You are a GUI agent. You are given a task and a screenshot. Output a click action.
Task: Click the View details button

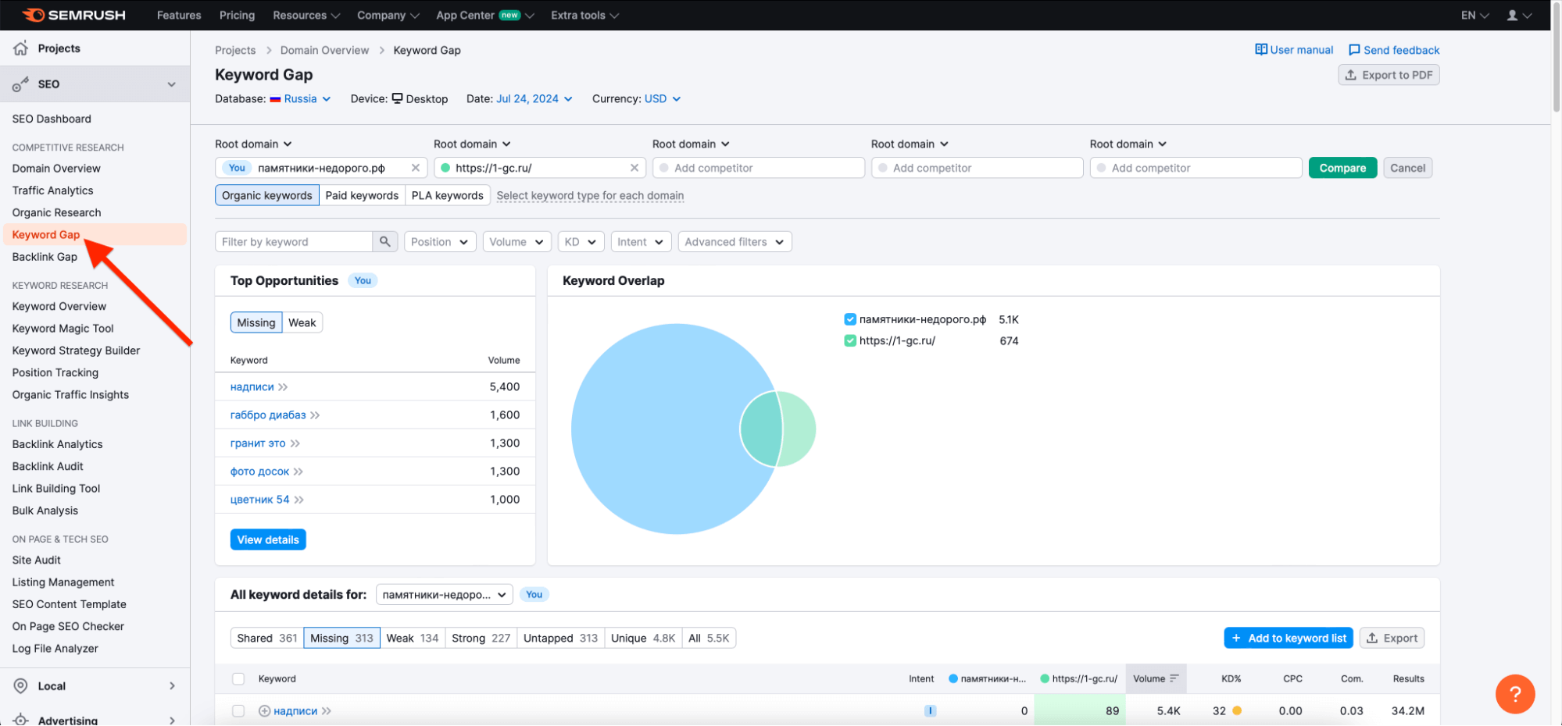tap(268, 539)
